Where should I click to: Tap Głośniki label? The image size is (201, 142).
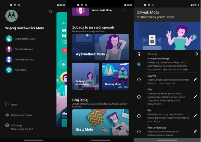point(152,54)
